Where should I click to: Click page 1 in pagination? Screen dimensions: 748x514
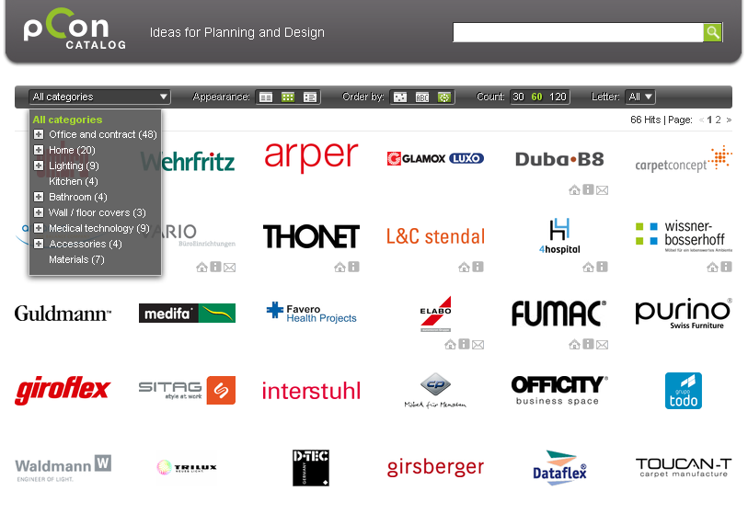(709, 120)
